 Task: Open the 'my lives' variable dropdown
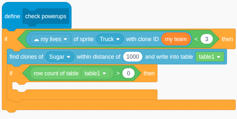coord(50,39)
